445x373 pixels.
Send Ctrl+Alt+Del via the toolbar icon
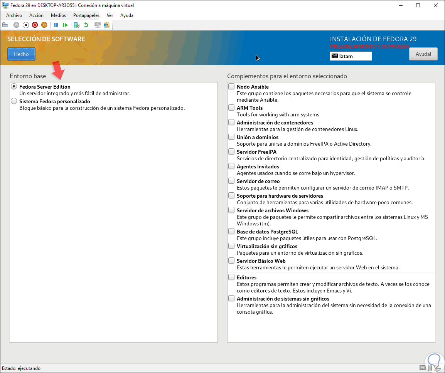5,25
